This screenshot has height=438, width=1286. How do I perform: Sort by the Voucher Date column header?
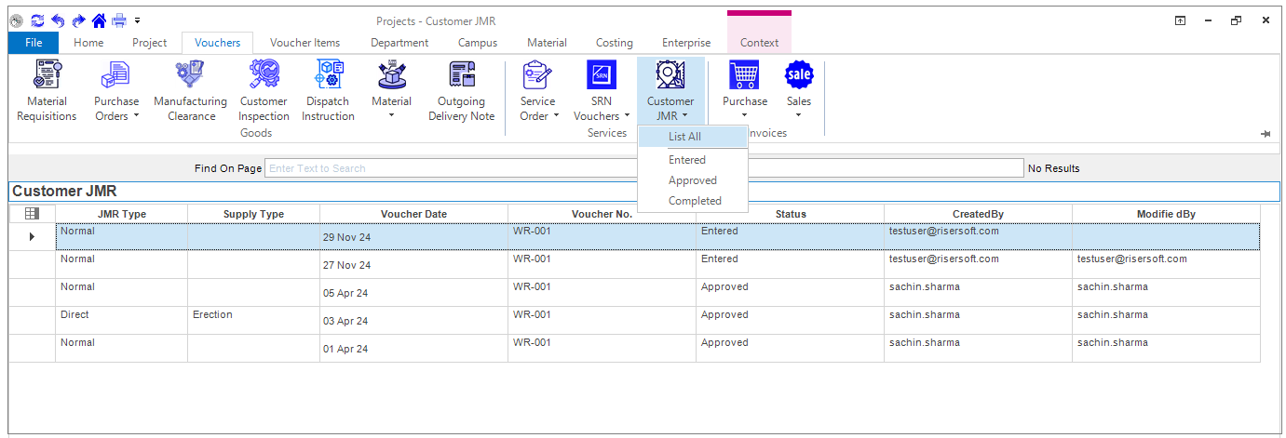(x=413, y=214)
